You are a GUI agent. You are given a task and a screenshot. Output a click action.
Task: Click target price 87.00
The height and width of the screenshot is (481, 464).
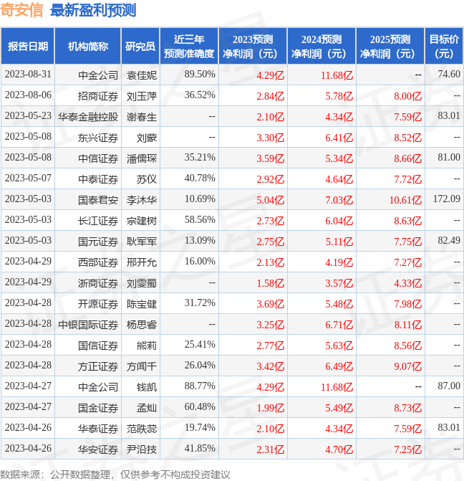(449, 386)
